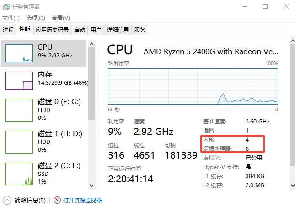
Task: Click the device list scroll-down arrow
Action: click(91, 186)
